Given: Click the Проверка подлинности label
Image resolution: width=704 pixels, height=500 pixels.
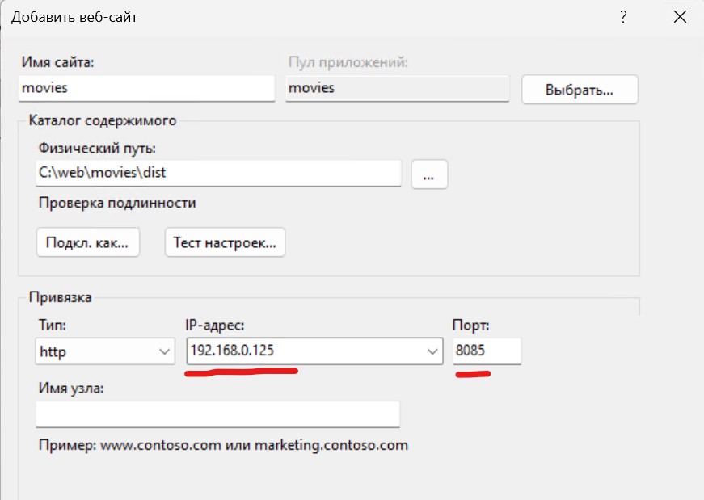Looking at the screenshot, I should tap(116, 203).
